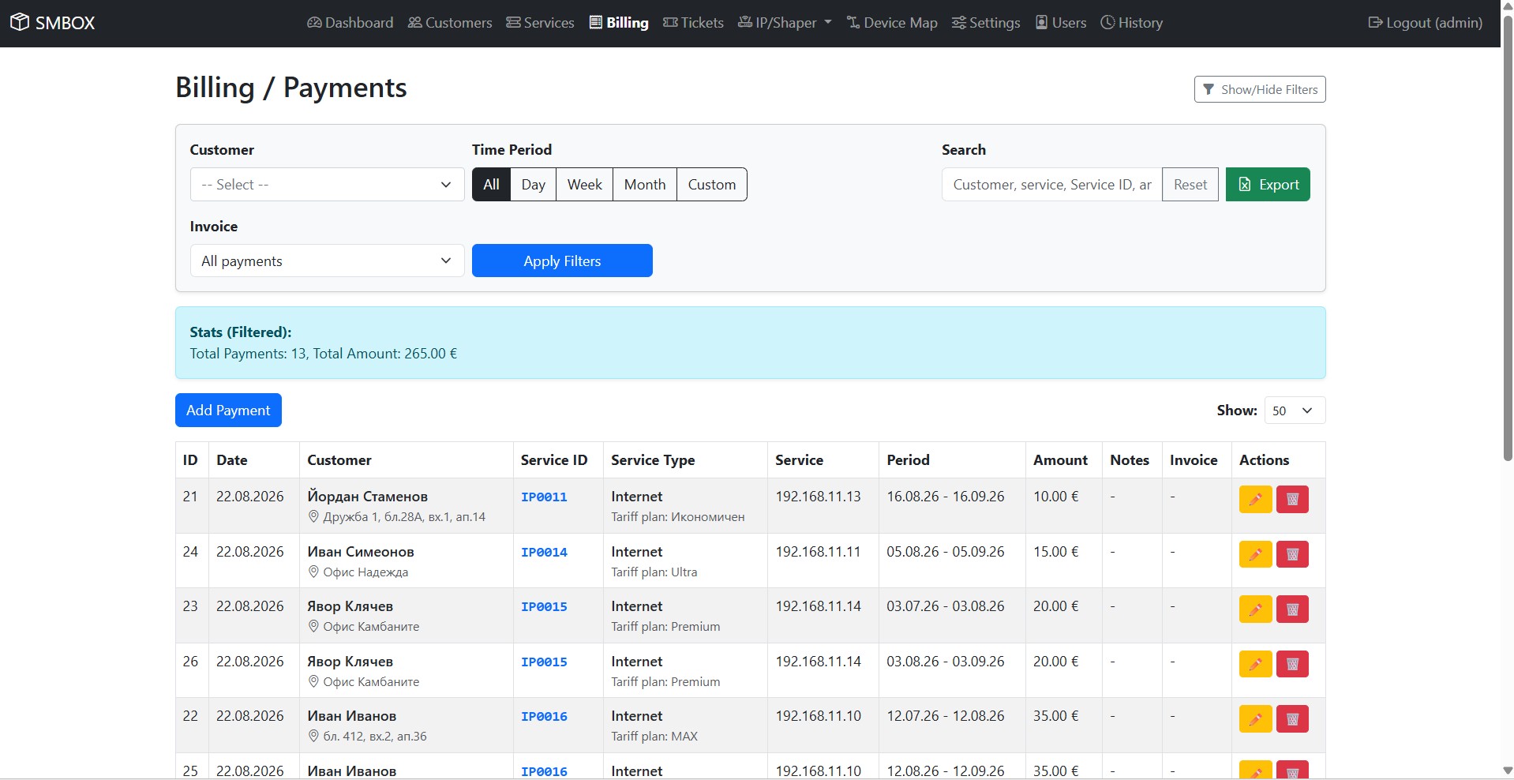This screenshot has height=780, width=1514.
Task: Click the SMBOX box logo icon
Action: point(20,22)
